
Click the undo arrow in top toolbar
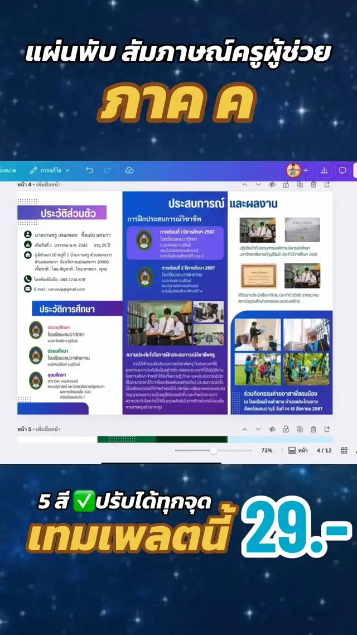coord(89,170)
